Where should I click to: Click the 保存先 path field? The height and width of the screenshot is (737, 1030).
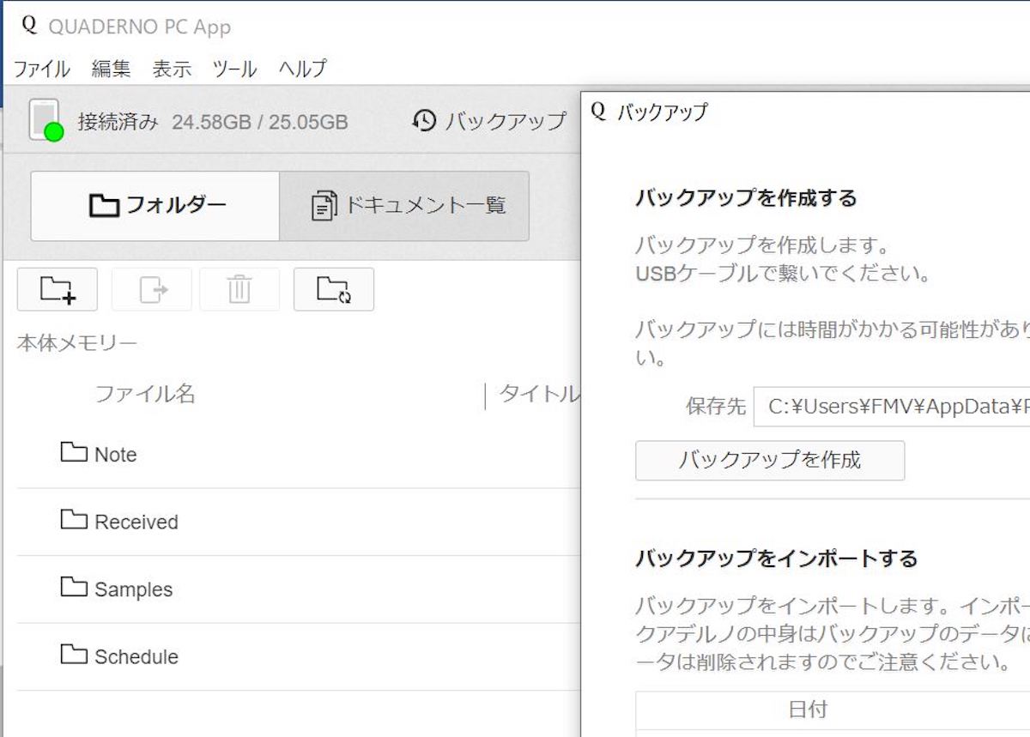click(x=893, y=407)
